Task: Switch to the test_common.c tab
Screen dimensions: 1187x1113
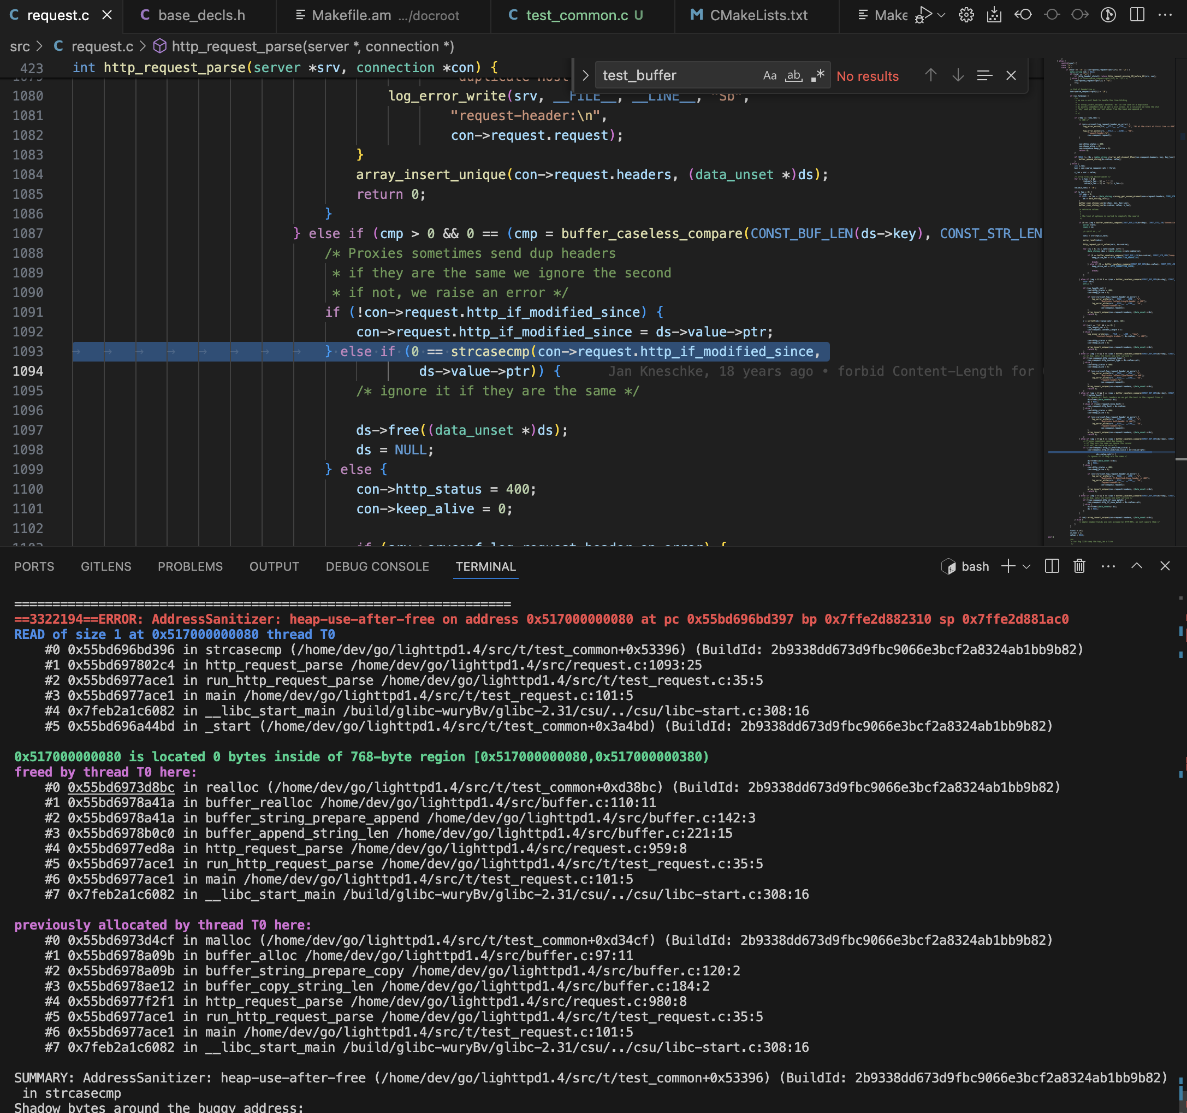Action: coord(578,15)
